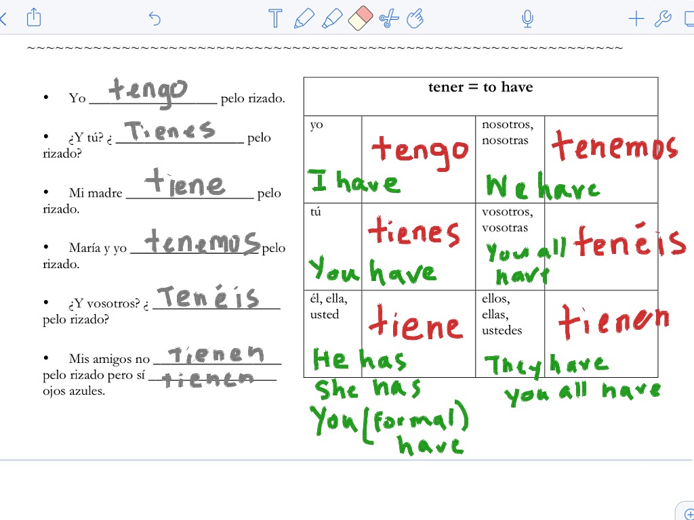Toggle the active Eraser tool off
The height and width of the screenshot is (520, 694).
361,18
